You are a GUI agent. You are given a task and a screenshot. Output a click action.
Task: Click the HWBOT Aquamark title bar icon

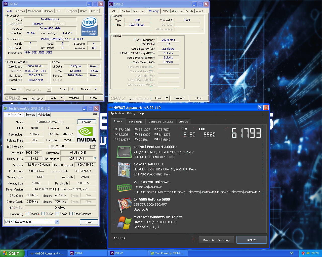[x=111, y=108]
